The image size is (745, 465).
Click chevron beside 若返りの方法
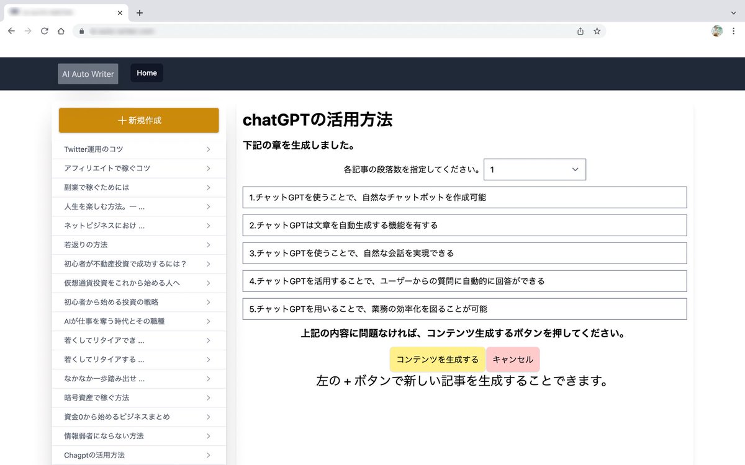[x=208, y=245]
